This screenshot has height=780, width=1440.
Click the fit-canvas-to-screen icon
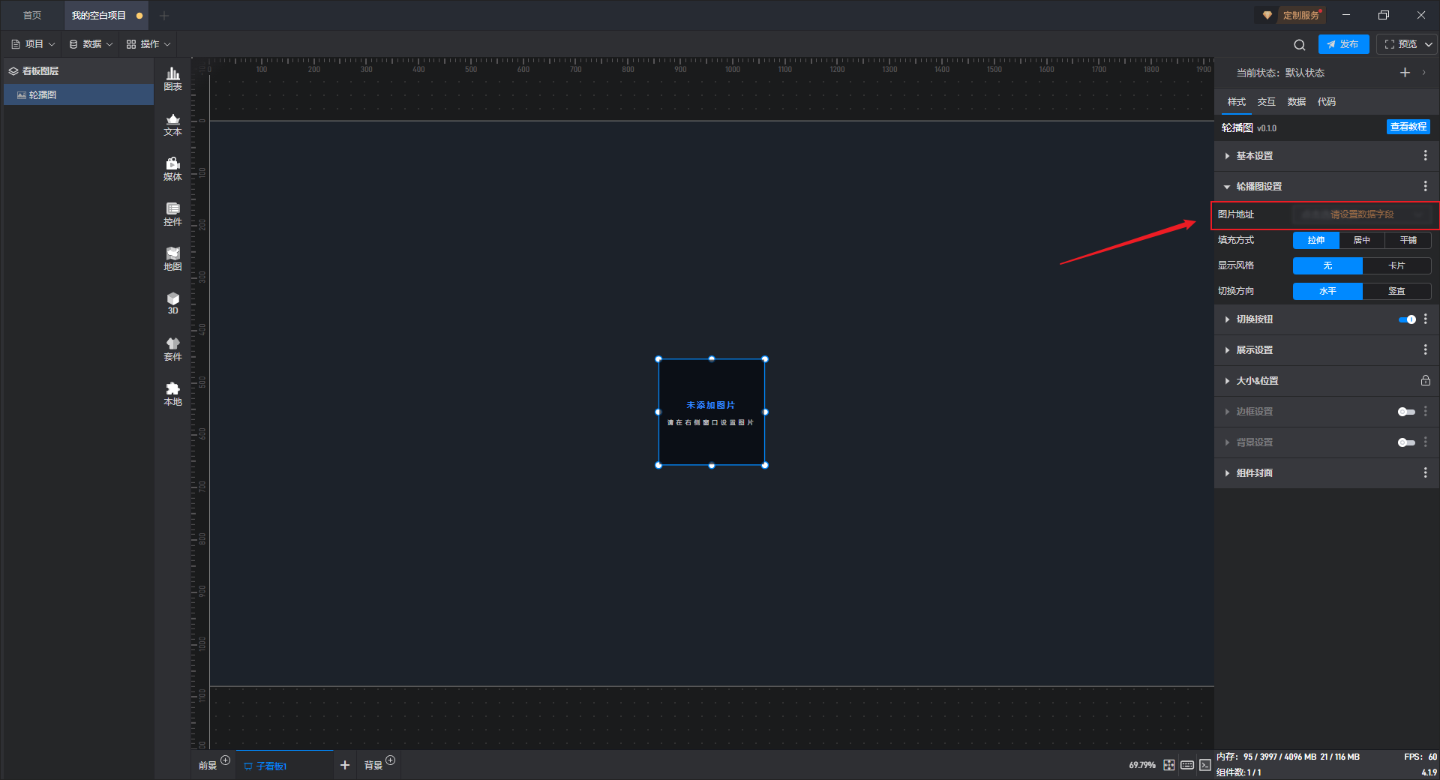(x=1169, y=765)
